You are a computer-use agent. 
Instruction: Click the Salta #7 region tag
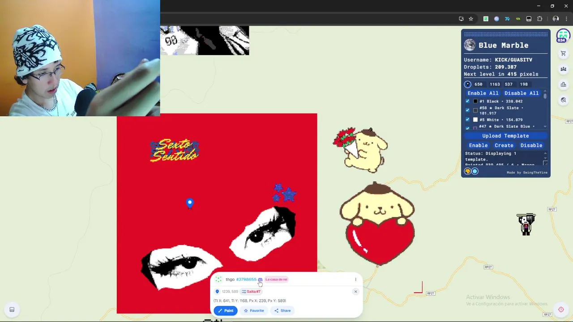click(251, 292)
